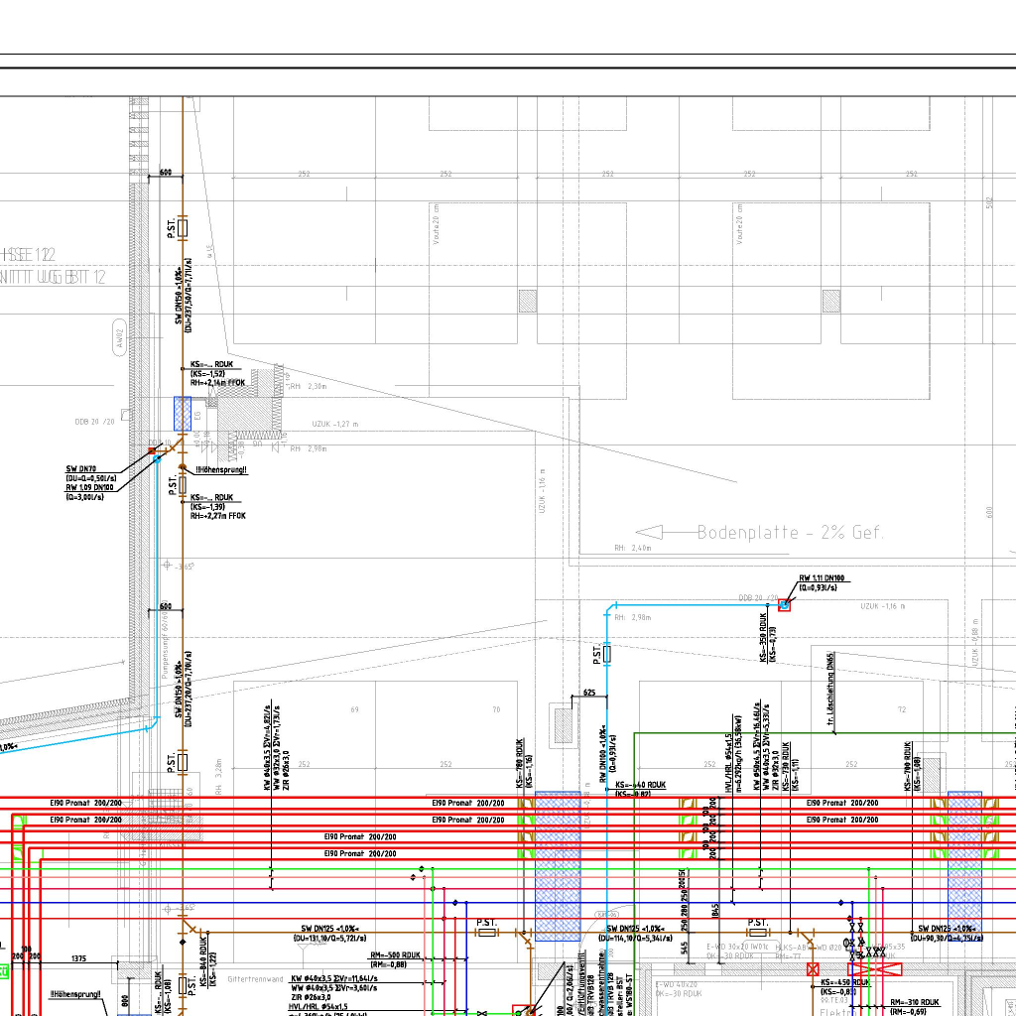Select the hatched column square below the 625 dimension
The height and width of the screenshot is (1016, 1016).
564,721
